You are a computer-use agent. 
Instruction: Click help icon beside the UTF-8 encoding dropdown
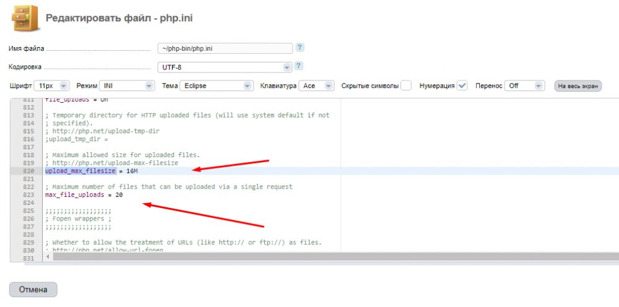pyautogui.click(x=300, y=66)
